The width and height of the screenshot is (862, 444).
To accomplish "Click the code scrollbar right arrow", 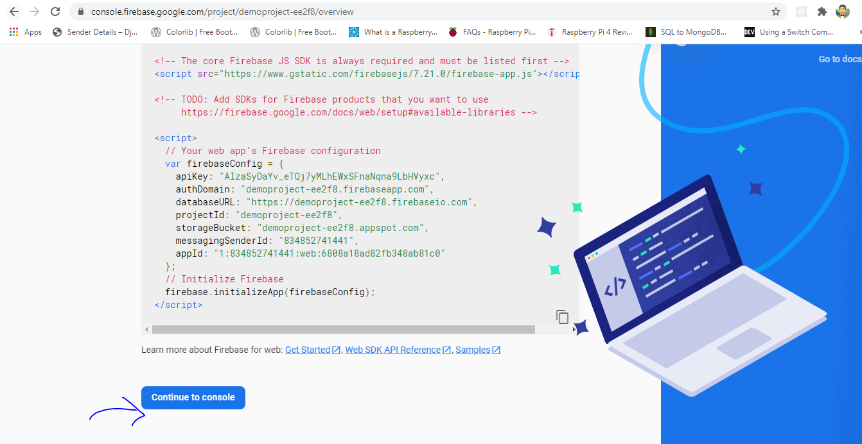I will [574, 329].
